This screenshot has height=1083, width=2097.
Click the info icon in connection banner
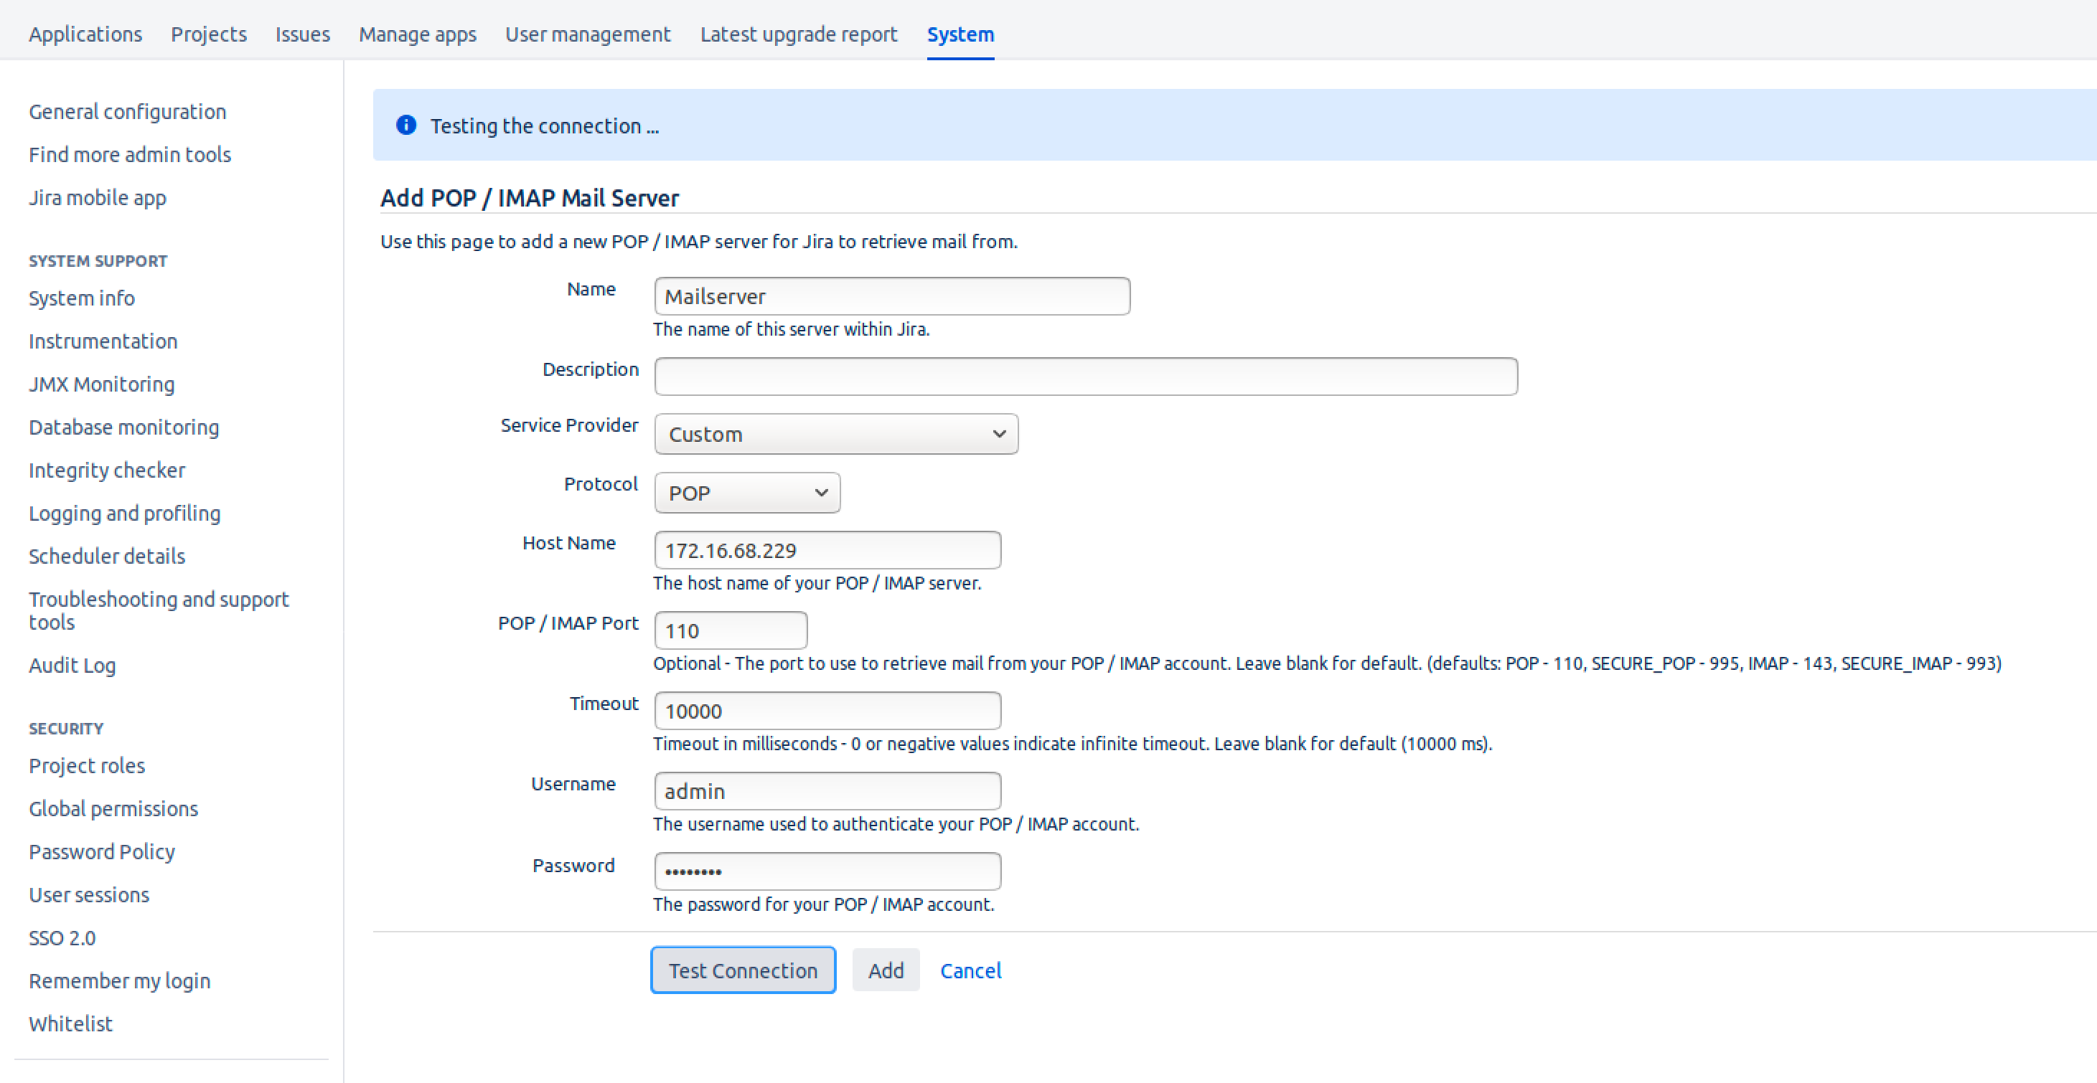[x=405, y=126]
